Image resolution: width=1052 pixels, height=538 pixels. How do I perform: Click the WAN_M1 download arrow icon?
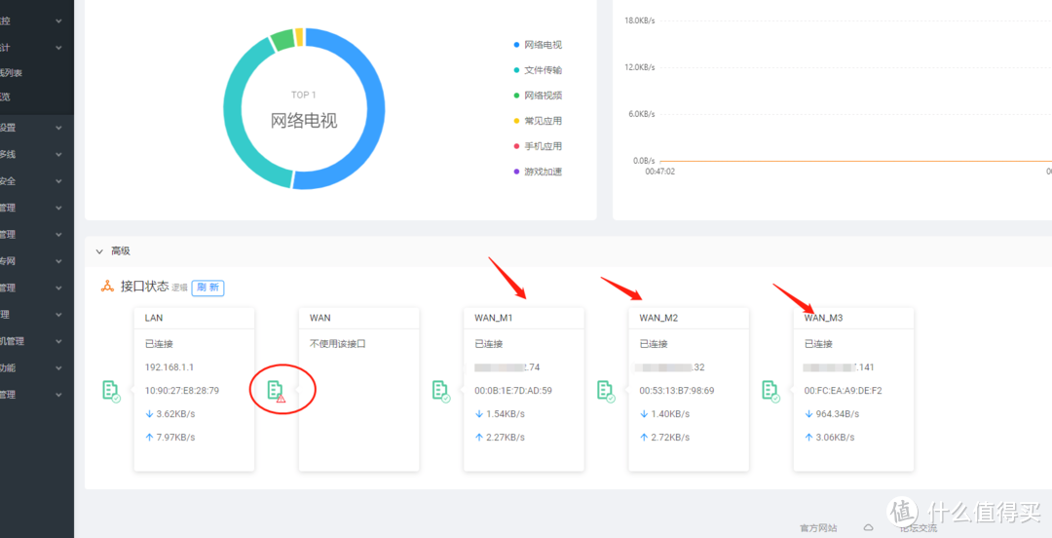click(478, 414)
